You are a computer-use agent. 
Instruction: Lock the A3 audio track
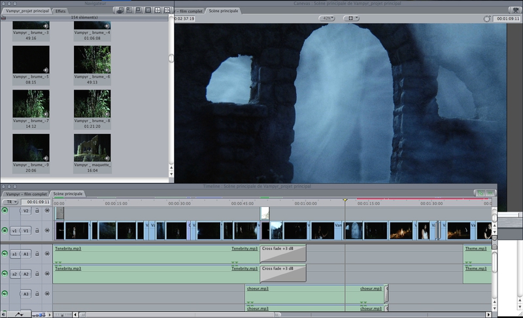pyautogui.click(x=37, y=294)
